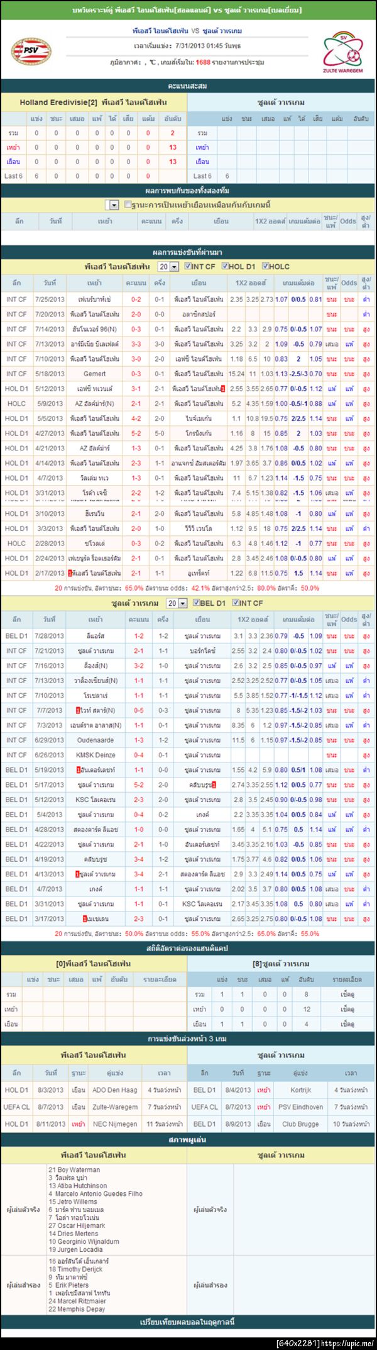Viewport: 377px width, 1350px height.
Task: Toggle the same home/away status checkbox
Action: (x=128, y=204)
